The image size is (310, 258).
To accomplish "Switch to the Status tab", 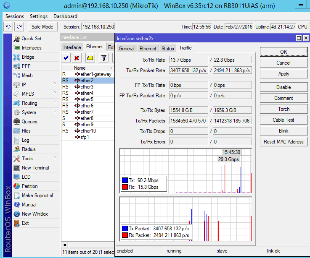I will pos(168,49).
